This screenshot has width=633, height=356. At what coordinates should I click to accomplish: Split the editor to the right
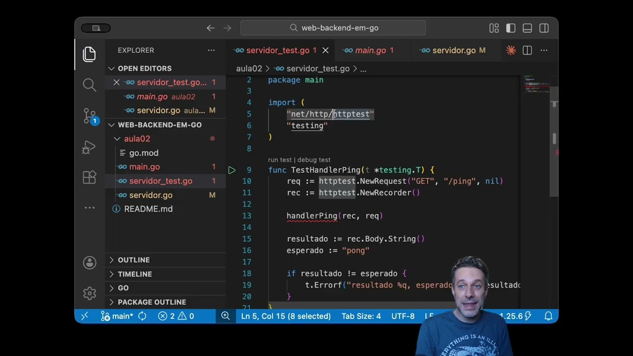[x=527, y=50]
